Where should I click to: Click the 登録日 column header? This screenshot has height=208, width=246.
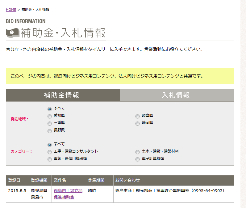[x=14, y=180]
